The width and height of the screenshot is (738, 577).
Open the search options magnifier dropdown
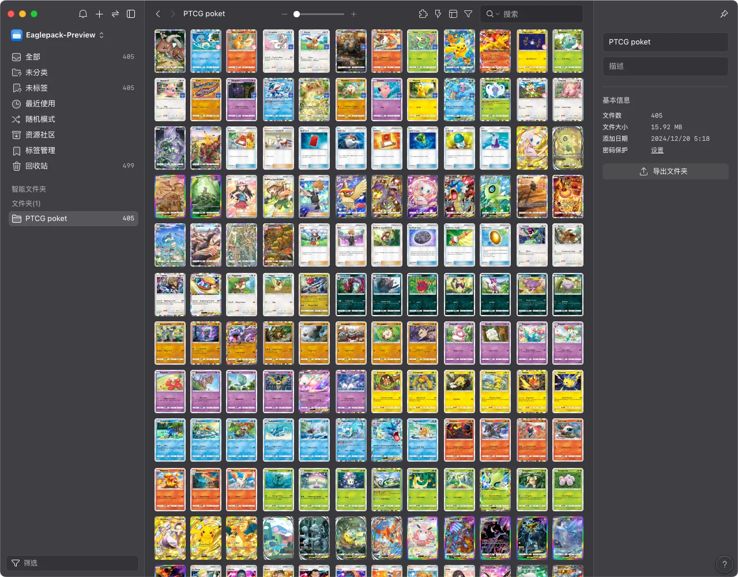pyautogui.click(x=492, y=14)
